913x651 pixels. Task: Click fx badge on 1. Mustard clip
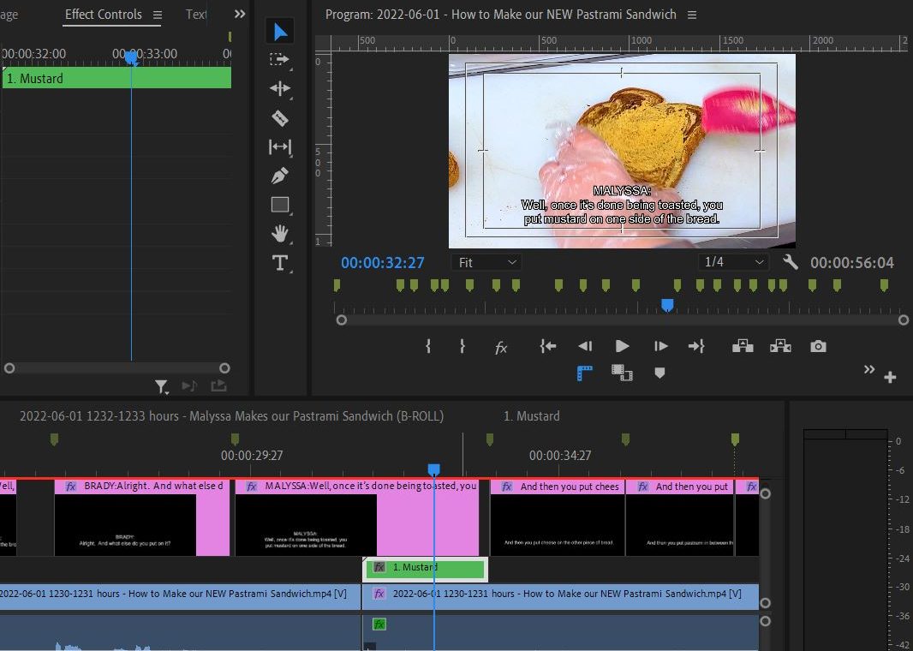[379, 567]
